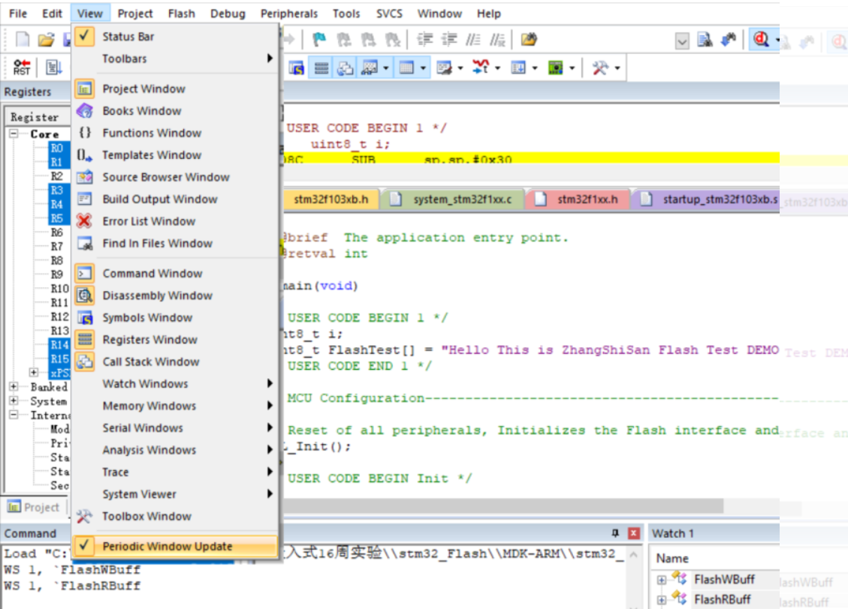Click the RST reset CPU icon
Image resolution: width=848 pixels, height=609 pixels.
(22, 67)
